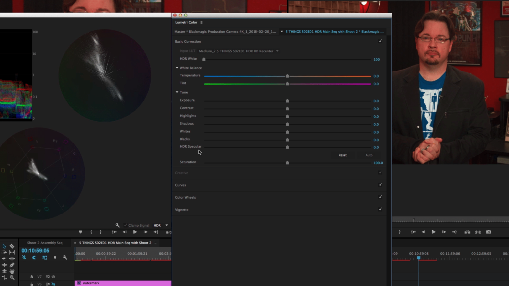Screen dimensions: 509x286
Task: Select Master Blackmagic clip tab
Action: click(x=225, y=31)
